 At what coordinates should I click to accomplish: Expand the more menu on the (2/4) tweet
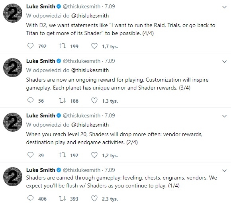click(x=224, y=116)
